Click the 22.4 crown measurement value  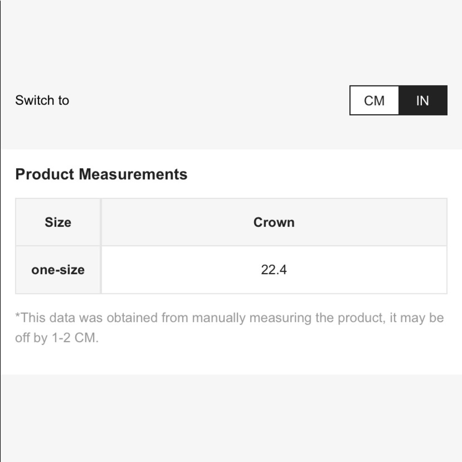274,270
